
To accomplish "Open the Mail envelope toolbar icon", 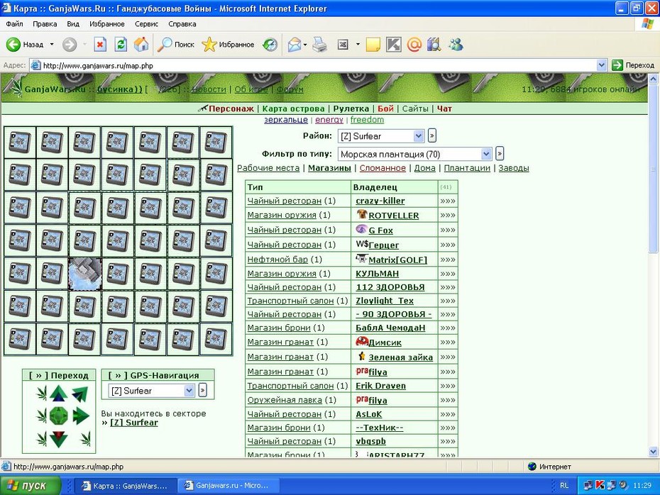I will [295, 44].
